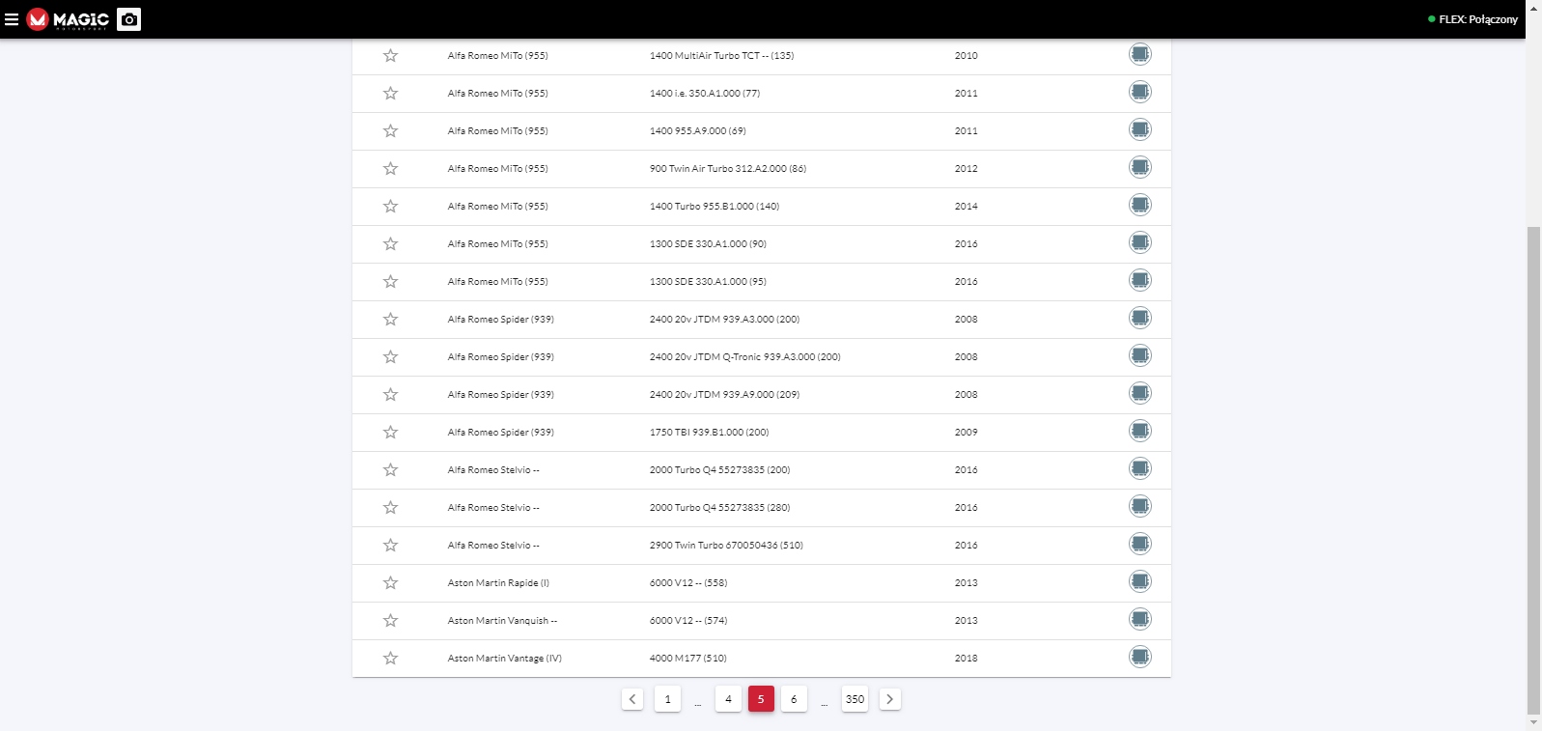Viewport: 1542px width, 731px height.
Task: Star the MiTo 1400 955.A9.000 (69) row
Action: [x=390, y=130]
